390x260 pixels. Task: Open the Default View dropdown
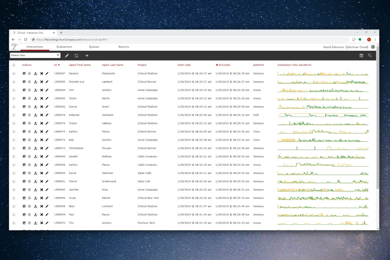click(35, 55)
